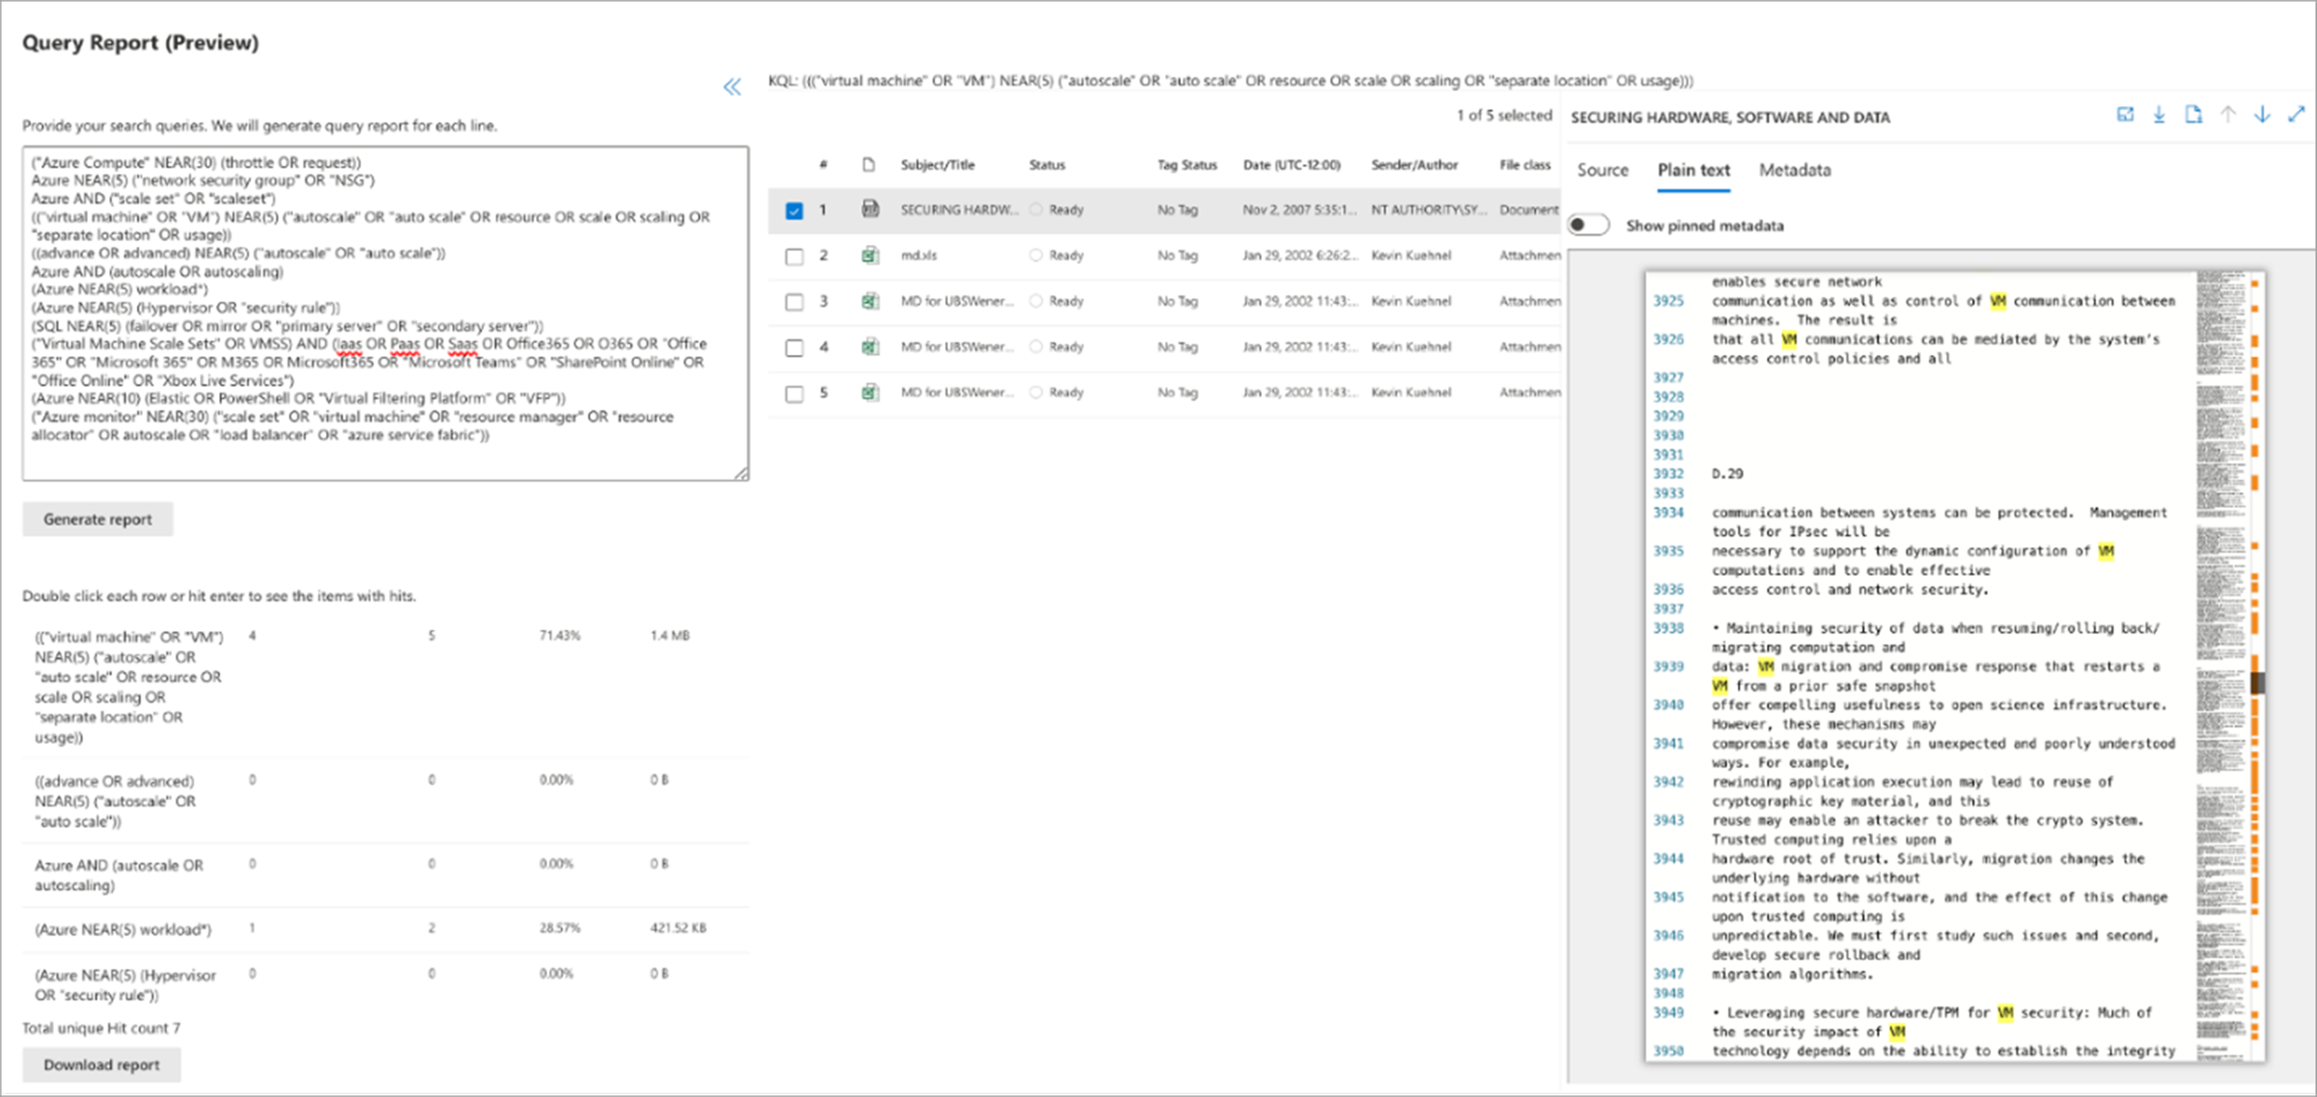The image size is (2317, 1097).
Task: Sort by the Subject/Title column header
Action: [937, 165]
